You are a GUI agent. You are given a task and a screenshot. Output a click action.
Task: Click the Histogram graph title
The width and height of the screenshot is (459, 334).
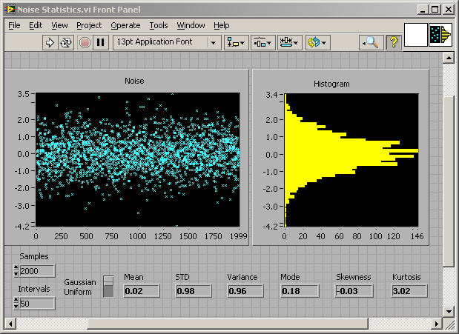(x=331, y=84)
